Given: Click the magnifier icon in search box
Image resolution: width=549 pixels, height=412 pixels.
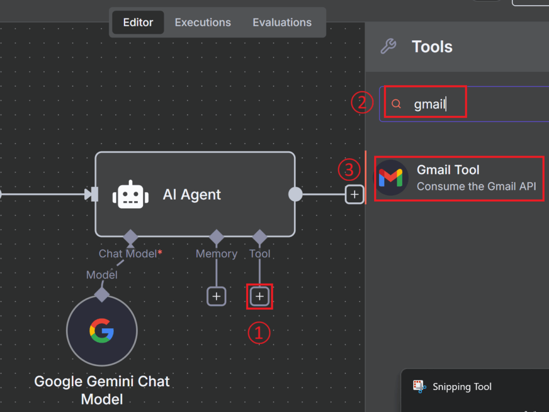Looking at the screenshot, I should (x=396, y=104).
